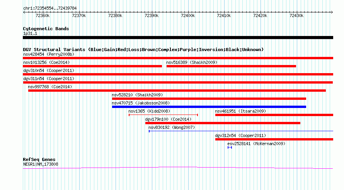Open the nsv1365 (Kidd2008) label

[149, 111]
